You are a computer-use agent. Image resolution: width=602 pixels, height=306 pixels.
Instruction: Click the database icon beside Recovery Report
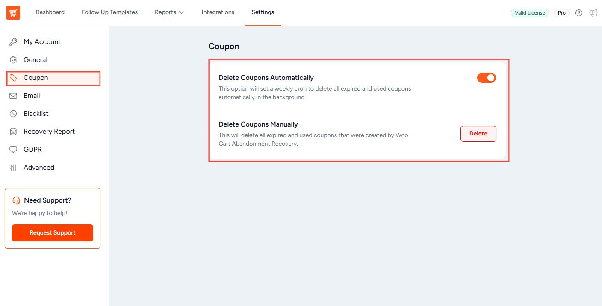[13, 132]
